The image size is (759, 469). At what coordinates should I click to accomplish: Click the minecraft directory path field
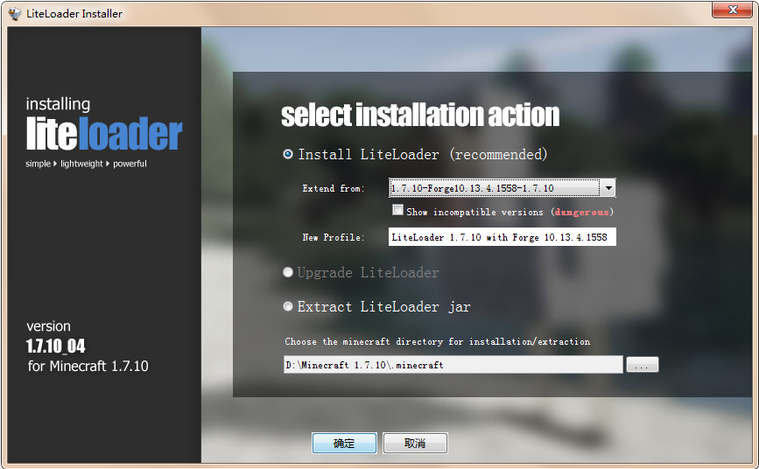453,365
